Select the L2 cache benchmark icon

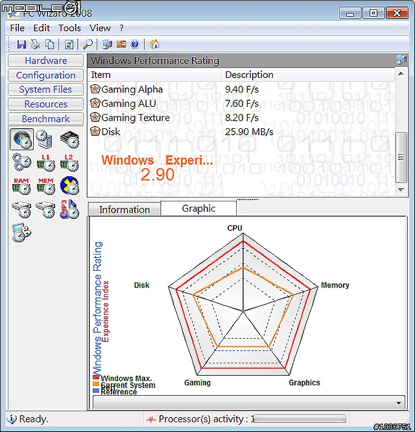69,163
